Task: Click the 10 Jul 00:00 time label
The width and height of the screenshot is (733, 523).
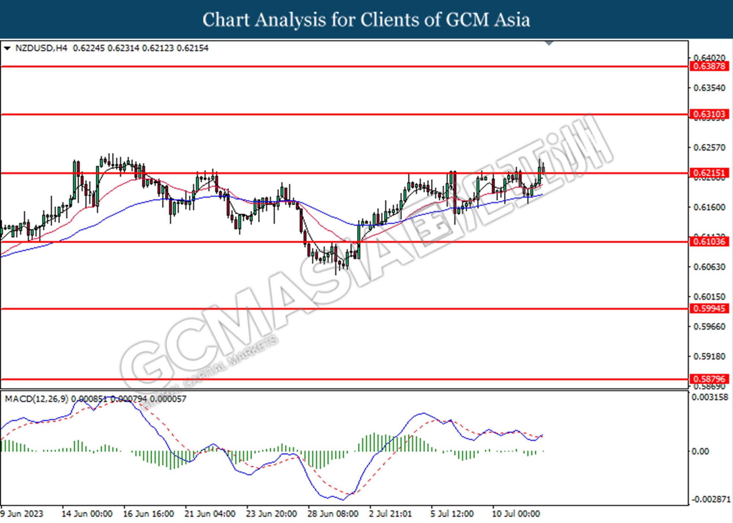Action: click(x=516, y=514)
